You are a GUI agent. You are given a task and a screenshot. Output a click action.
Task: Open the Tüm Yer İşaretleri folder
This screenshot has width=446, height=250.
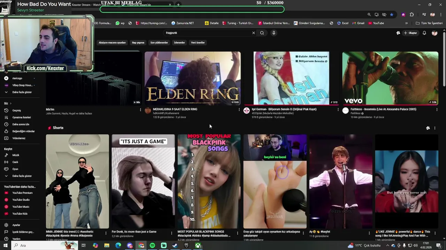pos(429,23)
